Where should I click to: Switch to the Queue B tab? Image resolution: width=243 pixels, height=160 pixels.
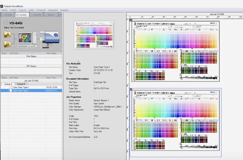[21, 84]
